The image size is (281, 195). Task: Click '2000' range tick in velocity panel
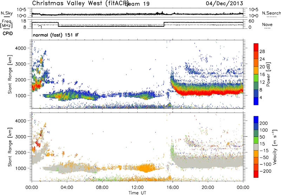point(20,152)
